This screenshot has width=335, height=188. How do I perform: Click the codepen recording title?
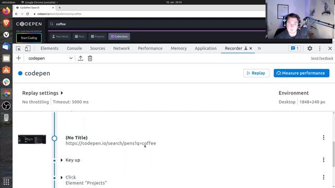37,73
